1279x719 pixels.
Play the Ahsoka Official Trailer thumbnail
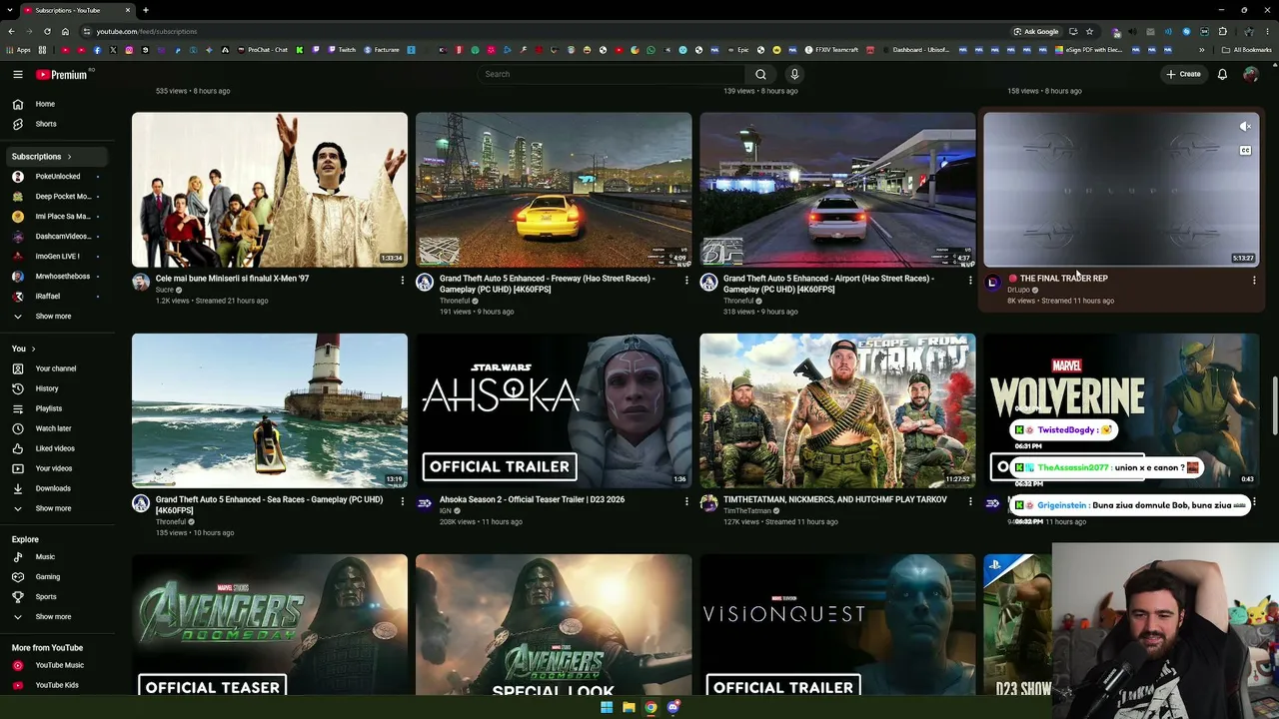click(554, 410)
